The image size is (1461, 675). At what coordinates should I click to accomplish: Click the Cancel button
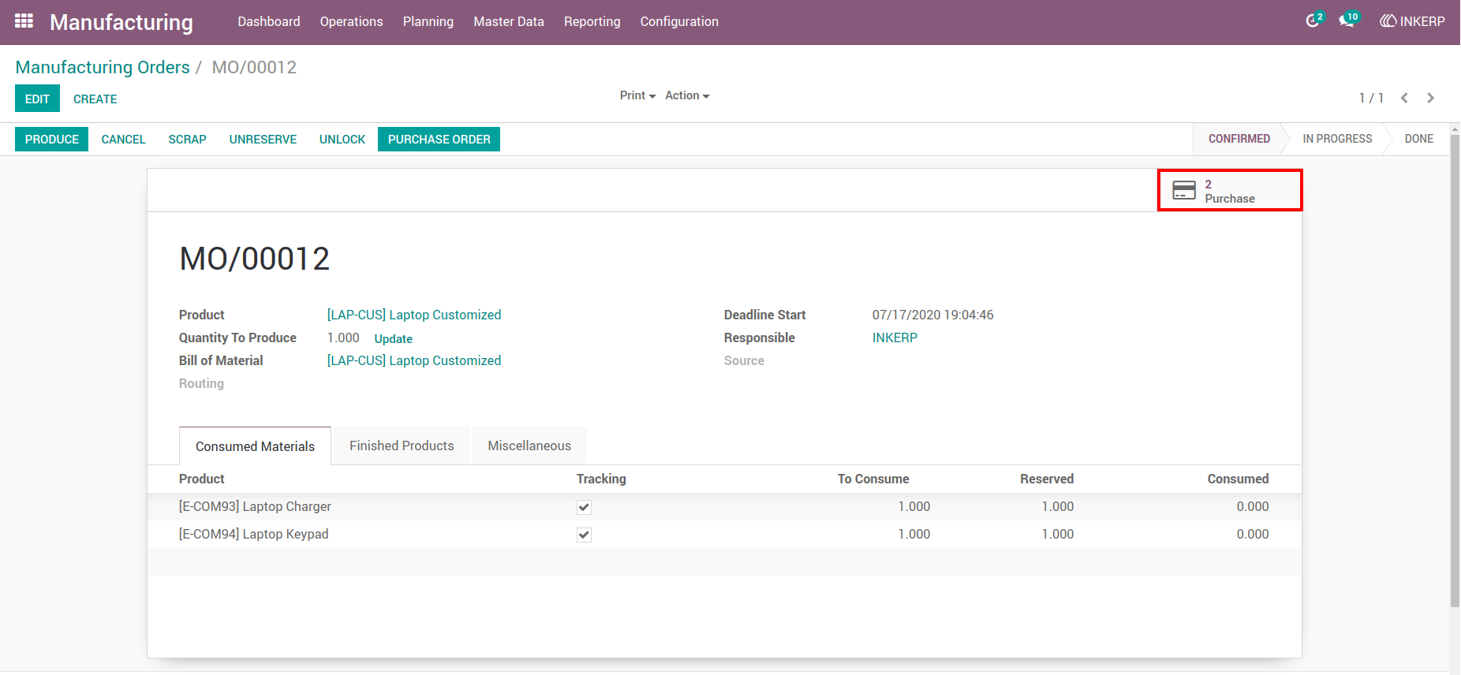[124, 140]
